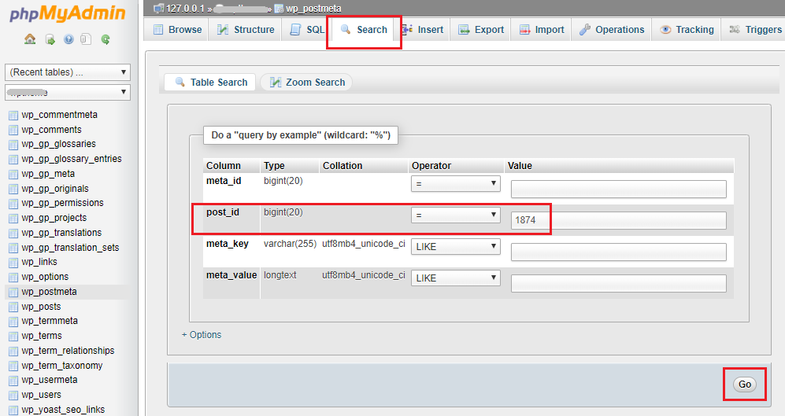Click the Home icon under phpMyAdmin logo
This screenshot has width=785, height=416.
pos(30,39)
